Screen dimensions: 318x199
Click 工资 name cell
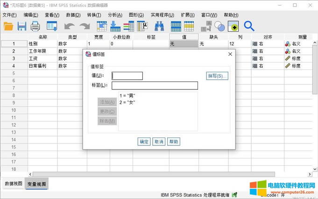point(42,59)
